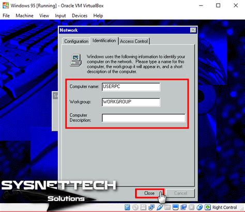This screenshot has height=212, width=245.
Task: Click the Close button in the Network dialog
Action: point(149,193)
